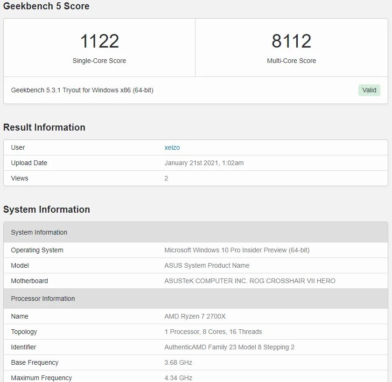Select the Geekbench 5.3.1 Tryout version text

pos(82,90)
